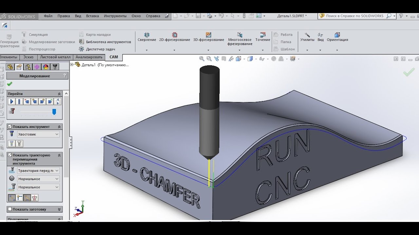
Task: Open the Справка menu
Action: click(x=153, y=16)
